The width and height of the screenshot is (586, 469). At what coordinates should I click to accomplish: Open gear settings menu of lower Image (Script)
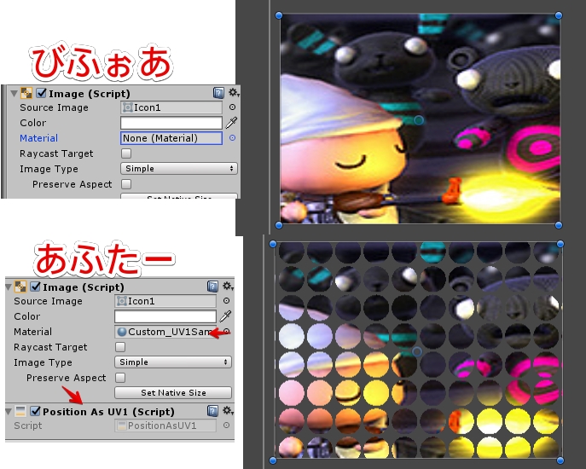coord(228,286)
